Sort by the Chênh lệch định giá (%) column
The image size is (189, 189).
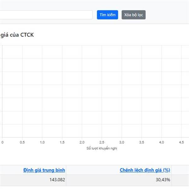[145, 170]
